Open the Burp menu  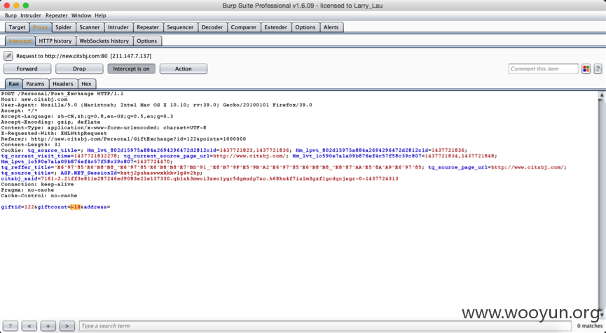pos(11,15)
